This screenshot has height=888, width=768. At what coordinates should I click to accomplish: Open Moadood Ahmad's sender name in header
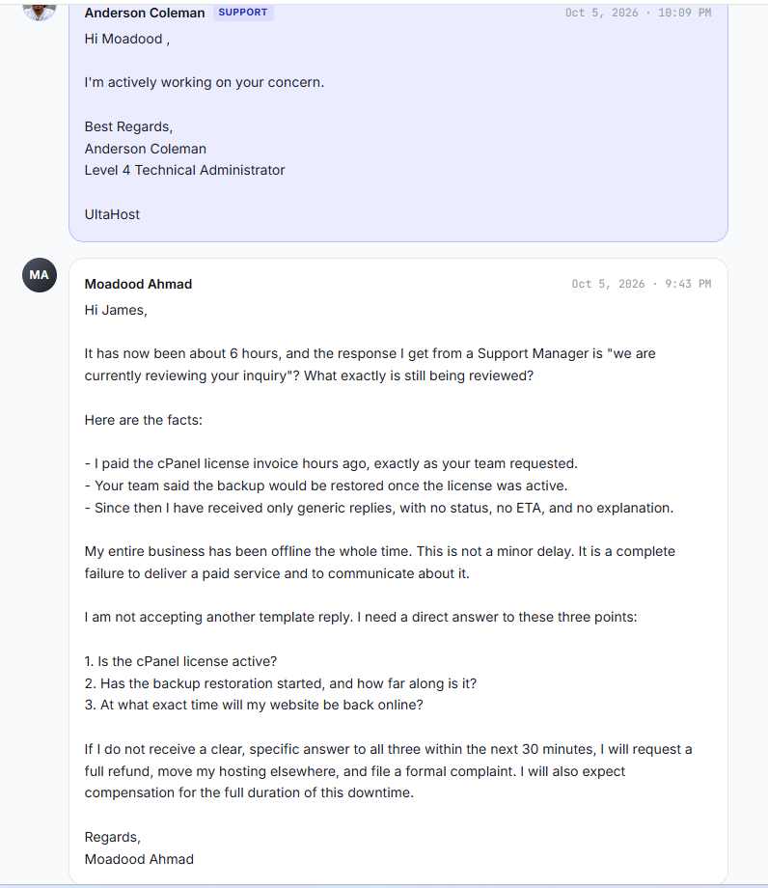tap(138, 284)
